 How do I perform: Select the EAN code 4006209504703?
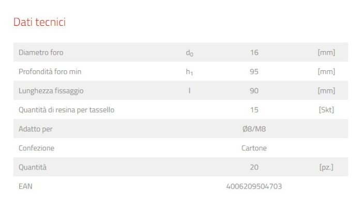coord(254,186)
